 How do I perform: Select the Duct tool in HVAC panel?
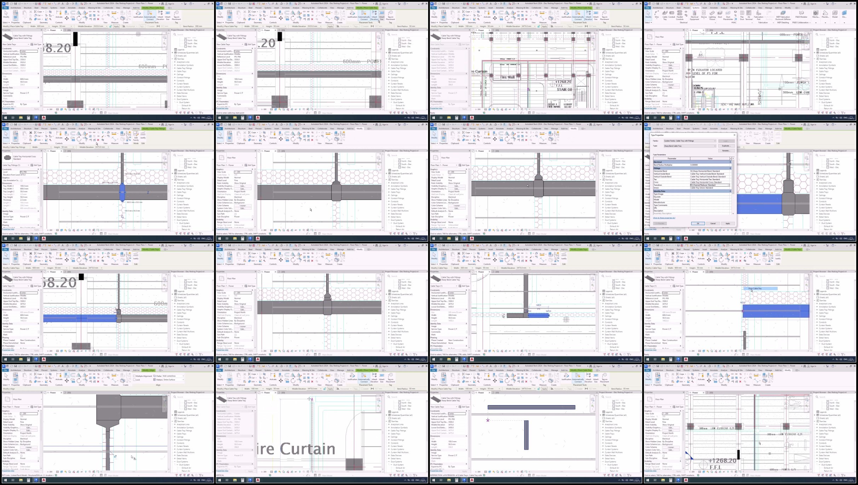point(720,14)
